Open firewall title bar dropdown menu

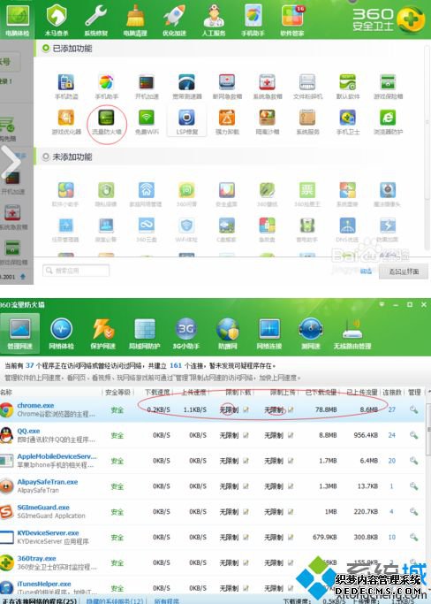click(x=382, y=304)
